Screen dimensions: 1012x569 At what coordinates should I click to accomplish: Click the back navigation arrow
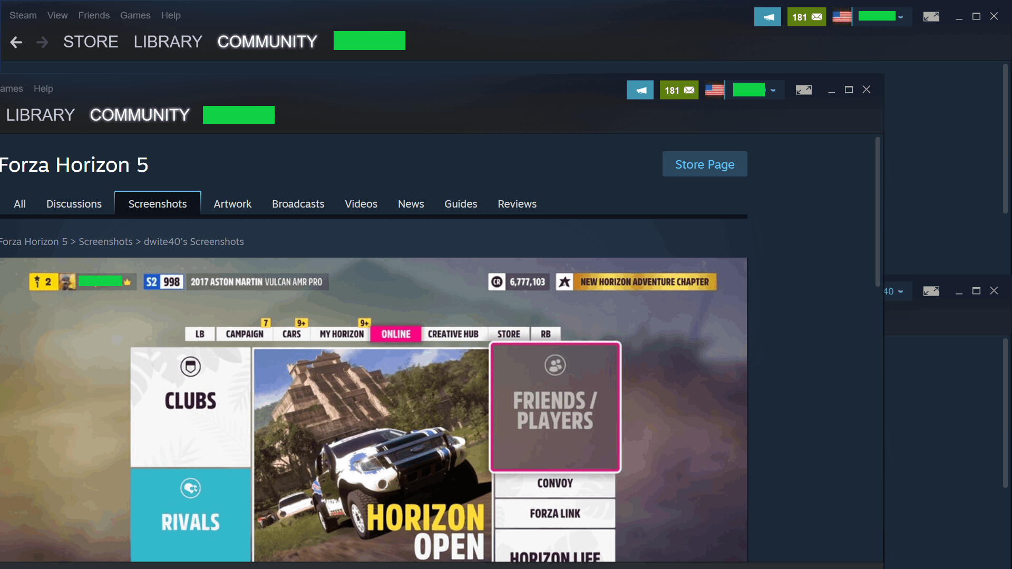point(16,41)
